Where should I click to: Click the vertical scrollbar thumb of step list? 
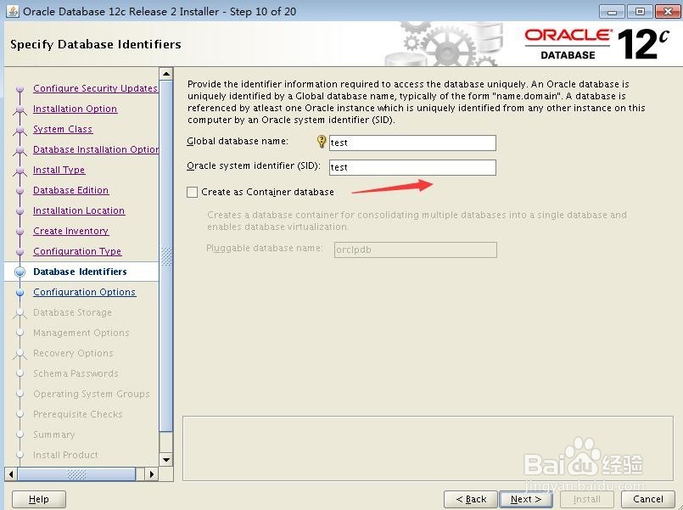pyautogui.click(x=166, y=256)
